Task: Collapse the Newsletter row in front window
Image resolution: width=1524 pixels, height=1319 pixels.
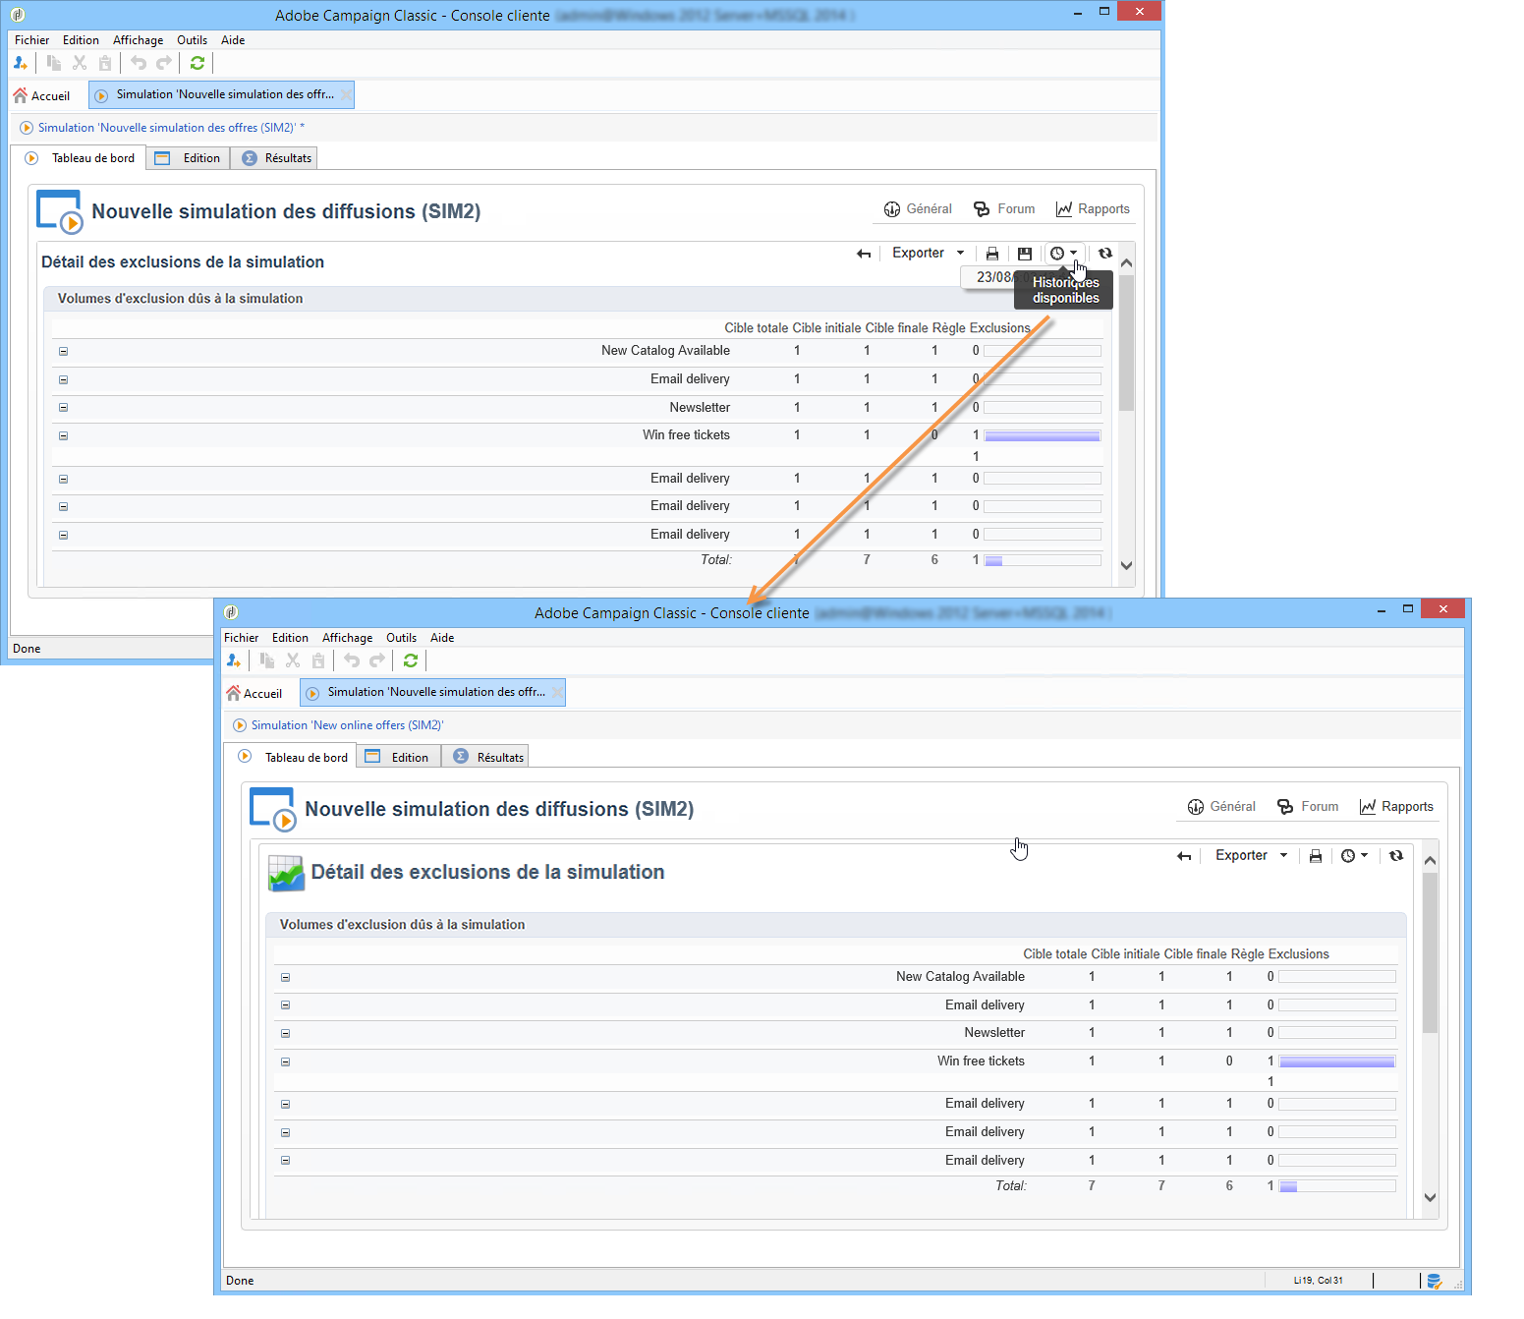Action: [286, 1033]
